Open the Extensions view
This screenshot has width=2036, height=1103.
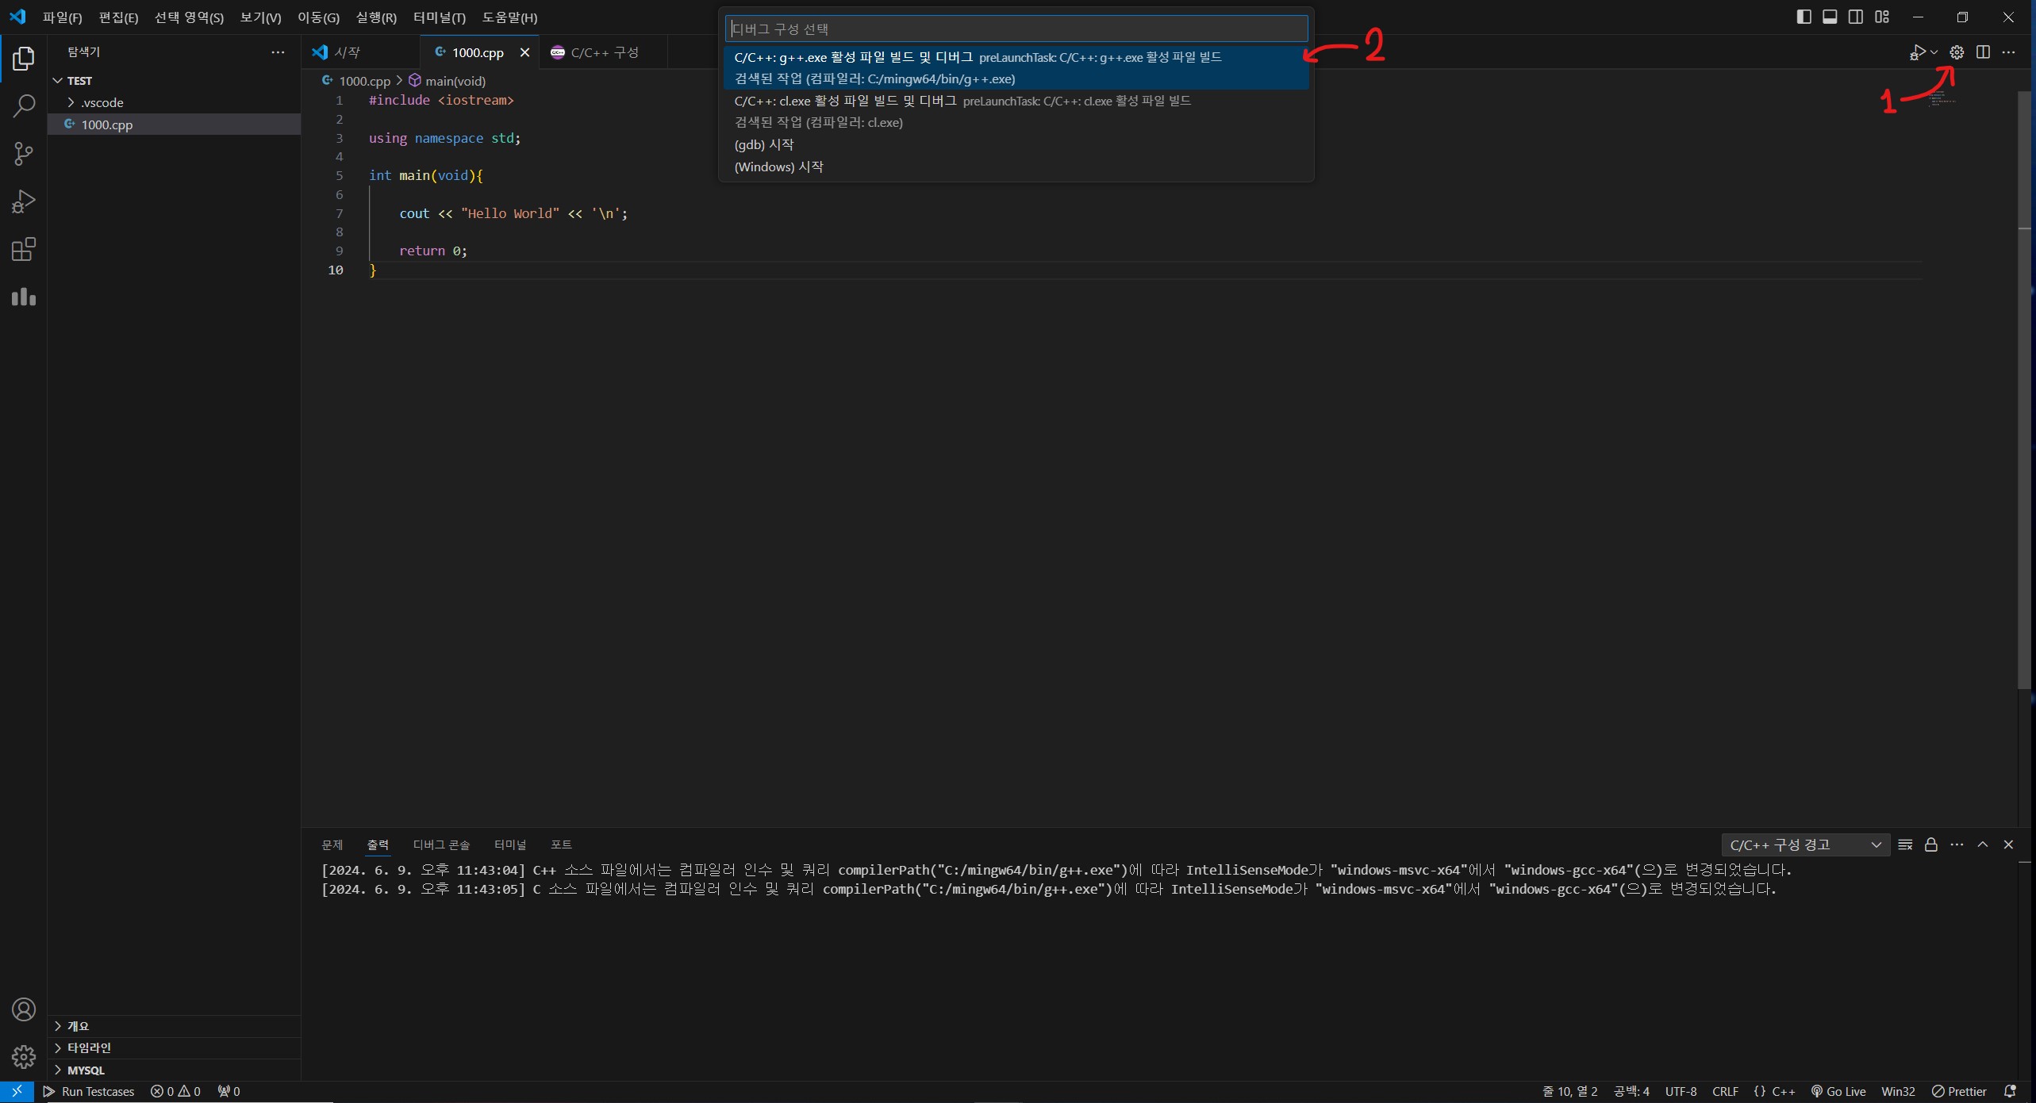(x=24, y=249)
